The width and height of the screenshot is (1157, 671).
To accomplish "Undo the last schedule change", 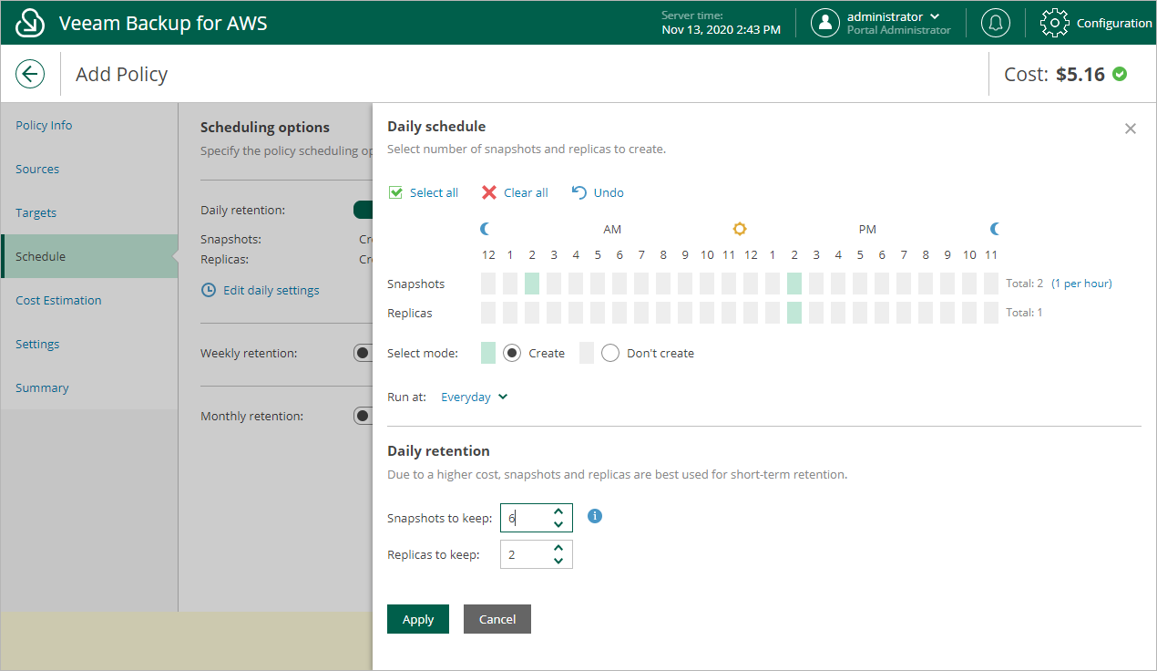I will point(598,192).
